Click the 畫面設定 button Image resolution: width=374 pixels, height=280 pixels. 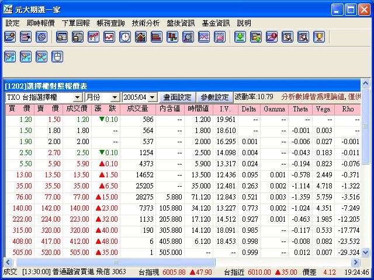(177, 97)
